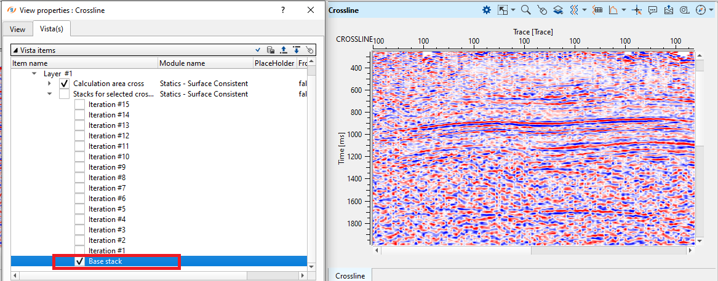Click the help question mark button
Screen dimensions: 718x281
coord(282,10)
